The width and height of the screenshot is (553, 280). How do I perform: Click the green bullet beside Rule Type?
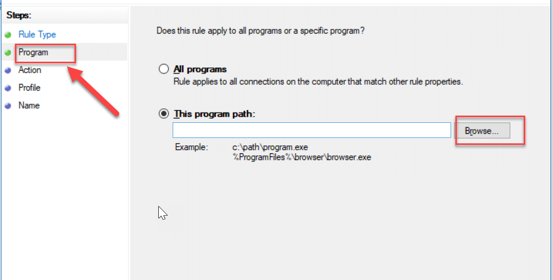[x=8, y=35]
